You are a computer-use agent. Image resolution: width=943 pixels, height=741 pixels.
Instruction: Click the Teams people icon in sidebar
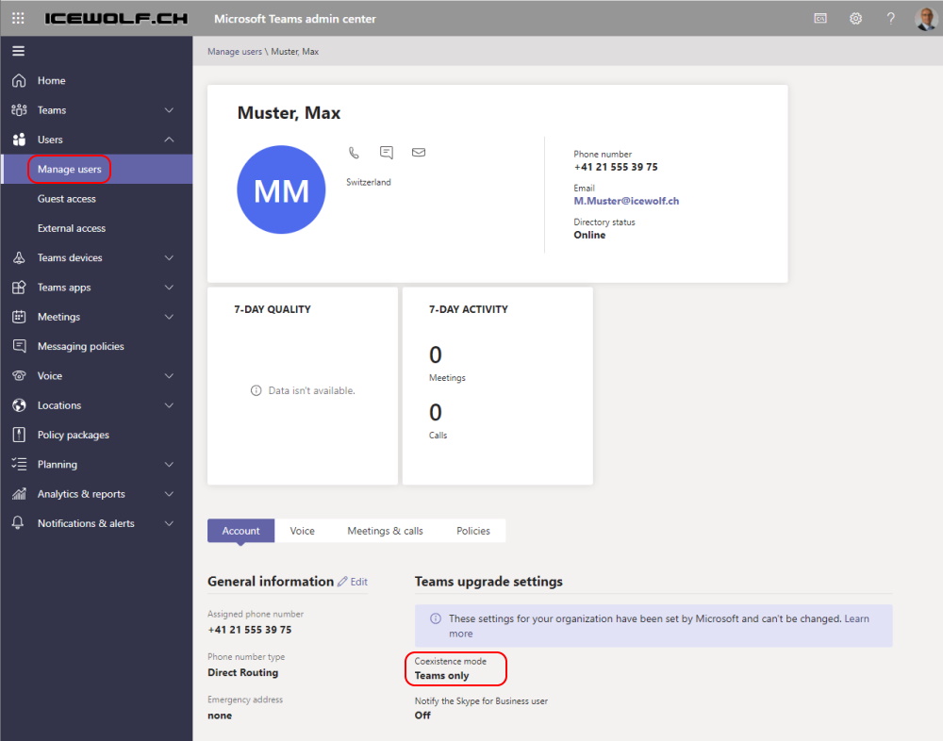click(19, 110)
